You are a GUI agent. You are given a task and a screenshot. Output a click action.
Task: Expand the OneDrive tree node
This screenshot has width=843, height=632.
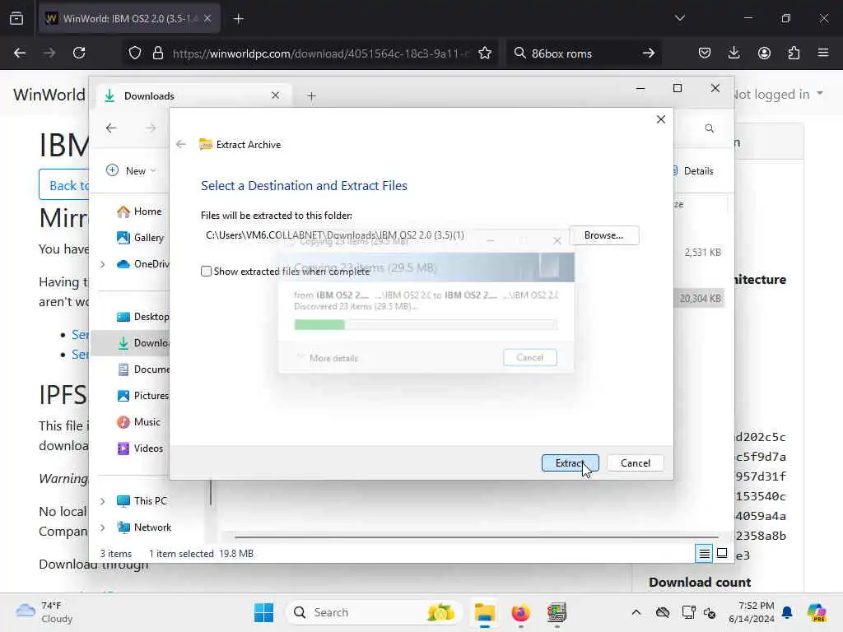point(102,264)
